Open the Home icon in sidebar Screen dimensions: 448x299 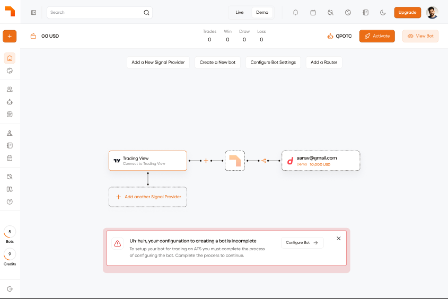click(10, 58)
